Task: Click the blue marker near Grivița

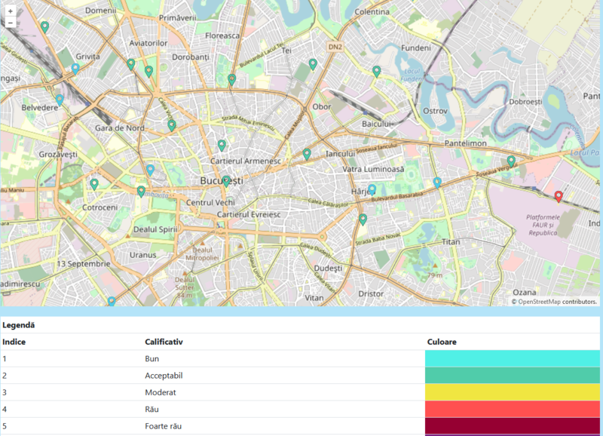Action: 75,68
